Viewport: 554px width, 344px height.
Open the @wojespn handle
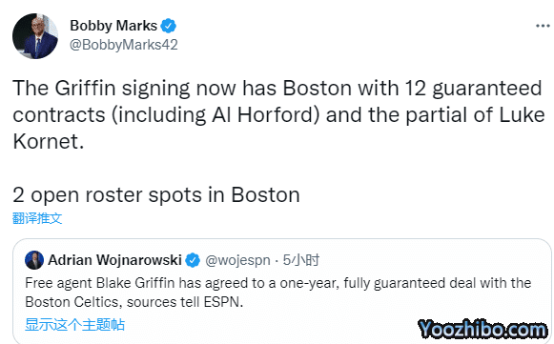point(237,260)
